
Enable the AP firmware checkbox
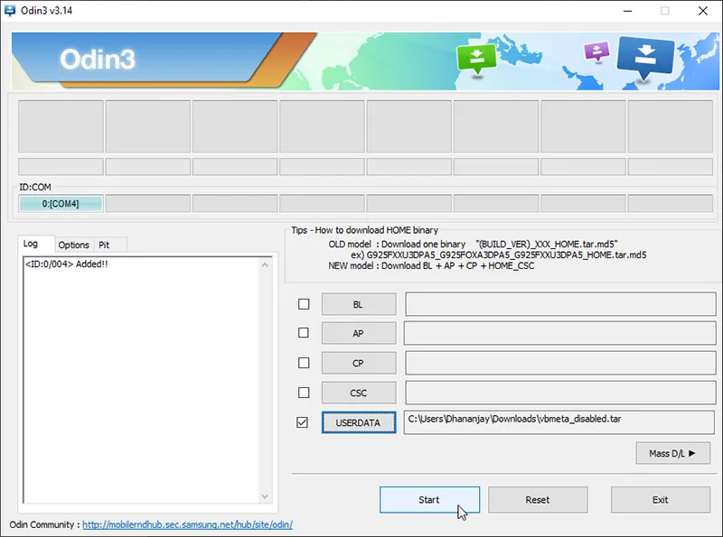[x=304, y=333]
